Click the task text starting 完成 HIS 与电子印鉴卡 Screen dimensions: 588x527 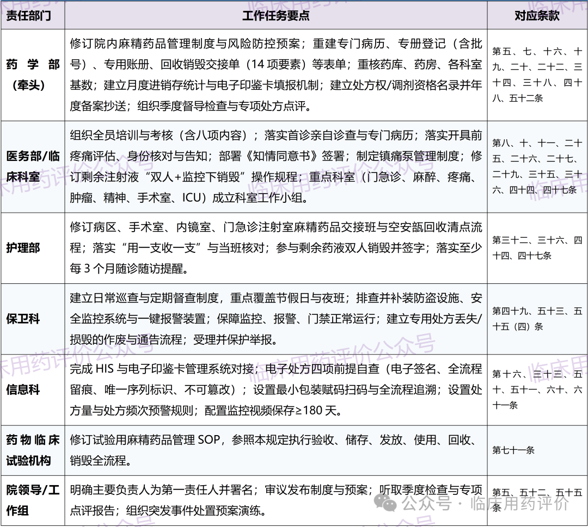pos(276,389)
